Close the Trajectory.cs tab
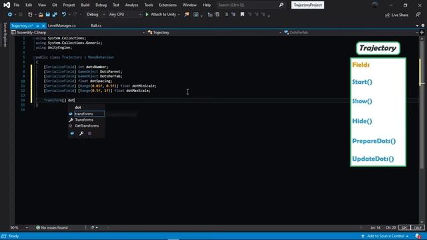Viewport: 427px width, 240px height. coord(43,26)
